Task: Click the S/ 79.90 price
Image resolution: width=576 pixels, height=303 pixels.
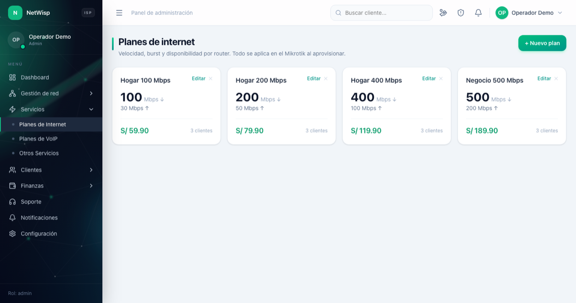Action: (x=250, y=131)
